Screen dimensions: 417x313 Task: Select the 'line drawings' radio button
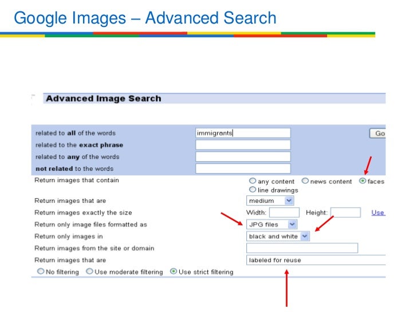coord(253,190)
